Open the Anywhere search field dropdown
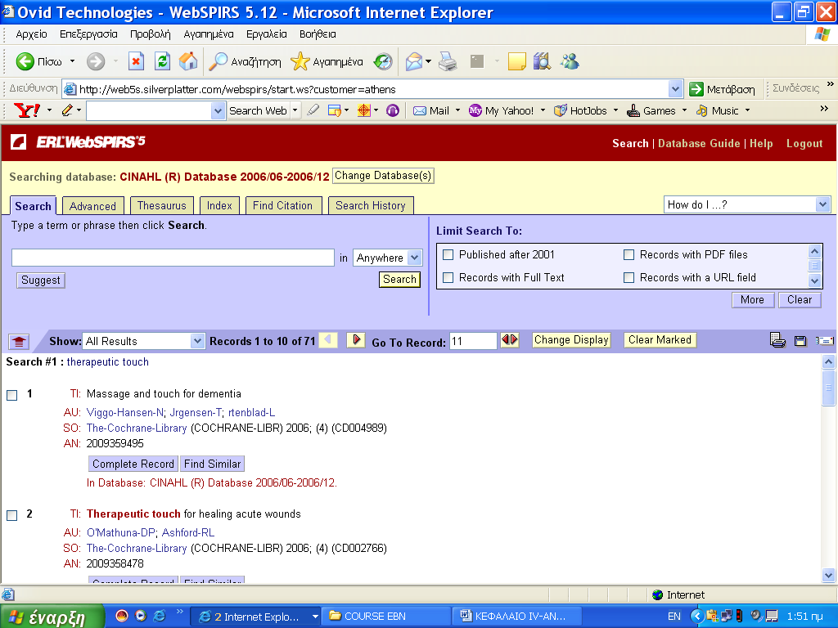The height and width of the screenshot is (628, 838). tap(415, 258)
